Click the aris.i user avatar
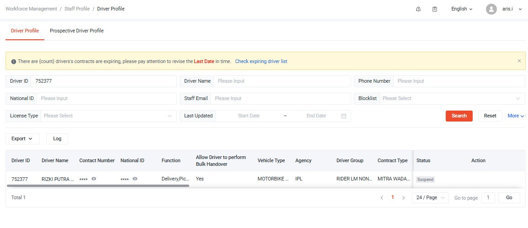 point(491,9)
